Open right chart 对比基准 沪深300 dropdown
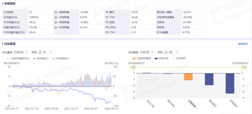Screen dimensions: 252x114 (147, 52)
